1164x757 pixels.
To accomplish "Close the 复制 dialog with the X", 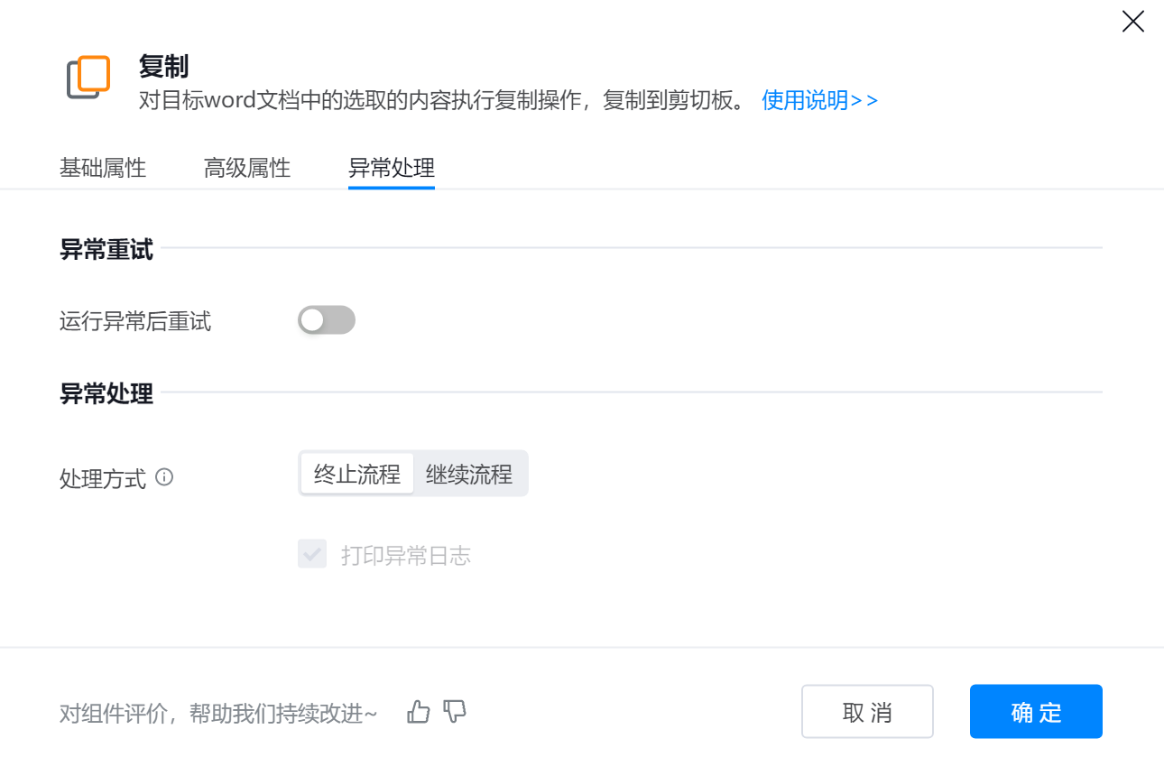I will point(1132,22).
